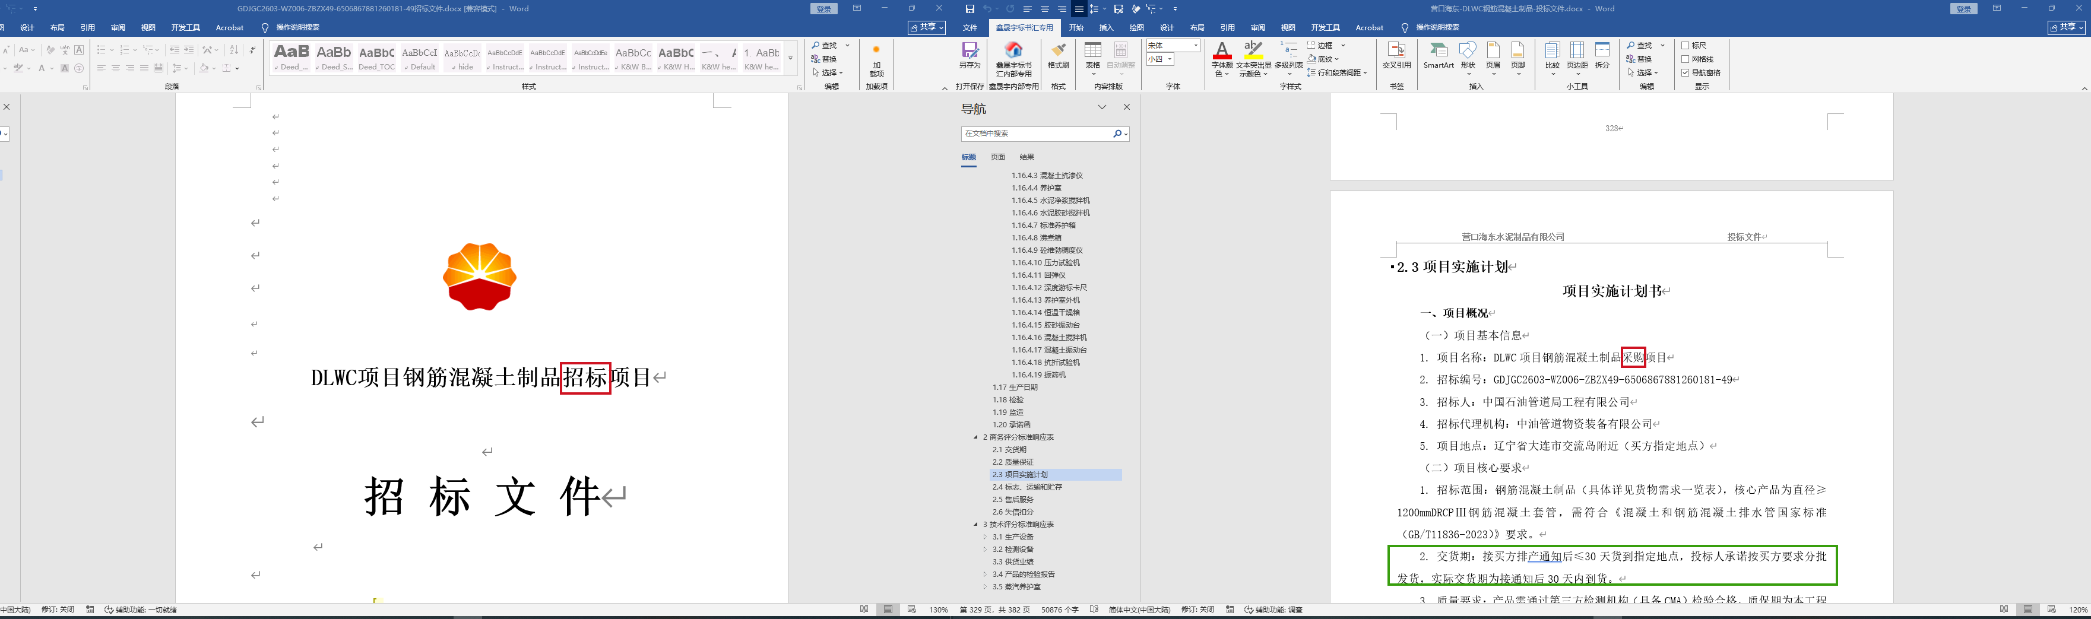The width and height of the screenshot is (2091, 619).
Task: Click increase indent icon in left Word
Action: (x=188, y=50)
